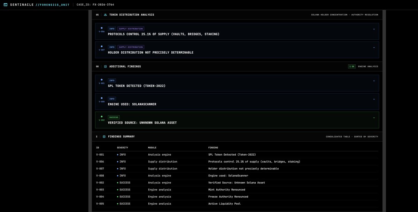Click the INFO badge on Engine Used card
This screenshot has width=418, height=212.
point(112,99)
